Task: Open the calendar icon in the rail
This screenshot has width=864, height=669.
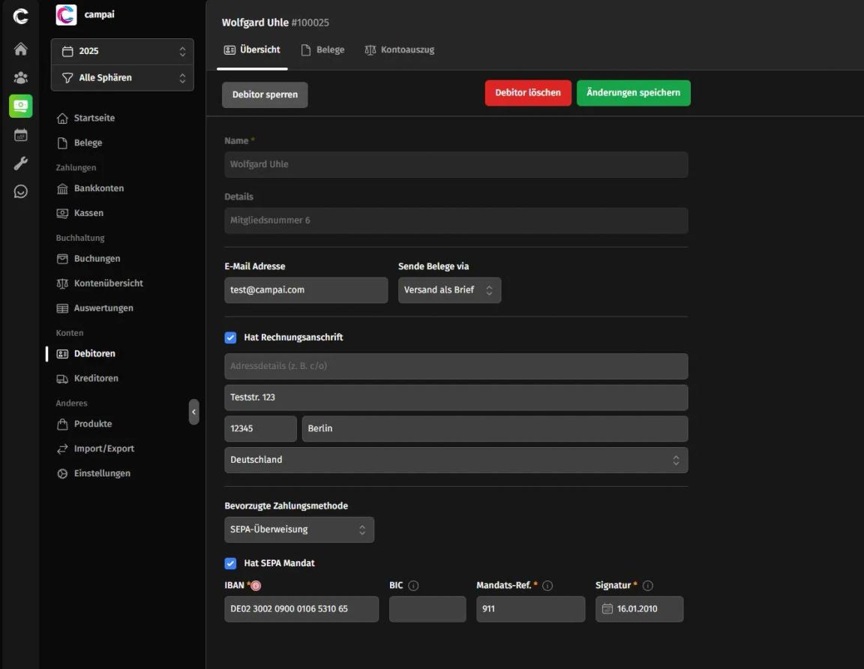Action: click(x=20, y=135)
